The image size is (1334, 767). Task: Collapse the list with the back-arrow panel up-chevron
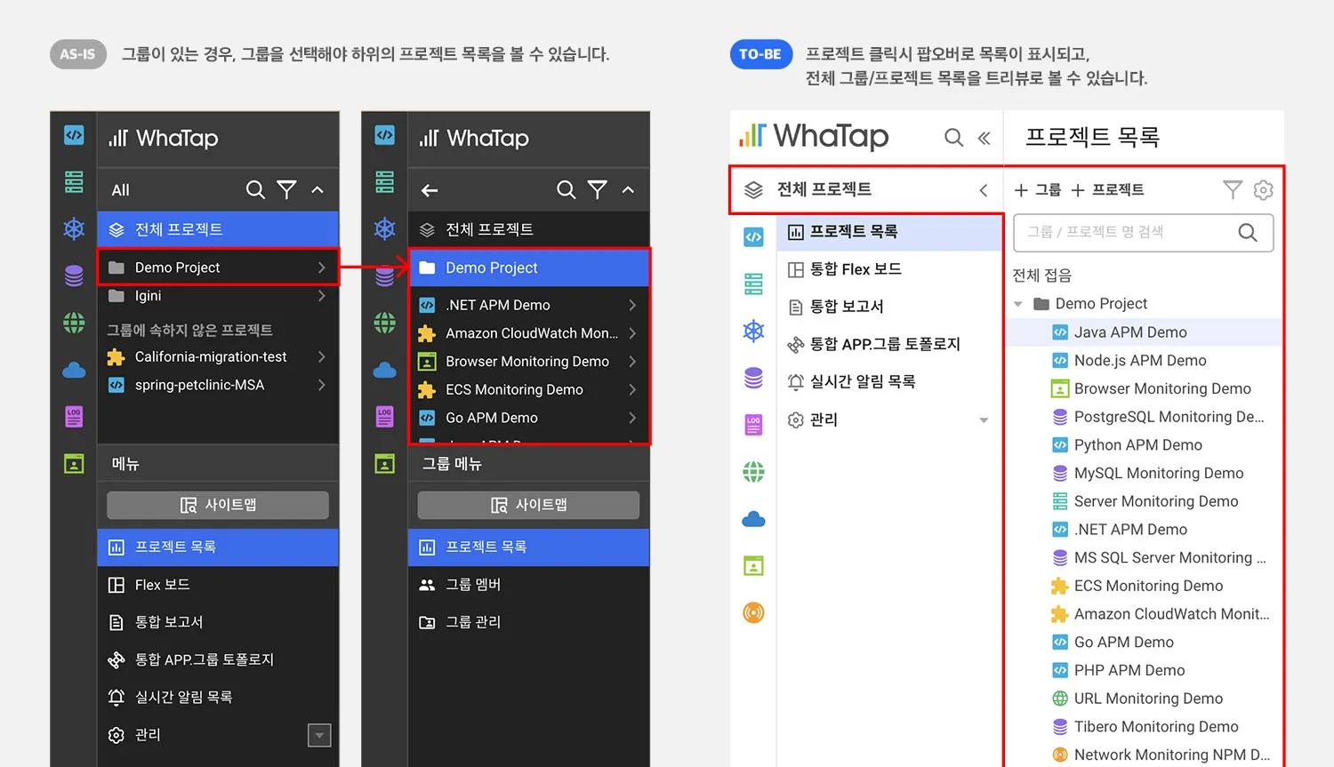(628, 190)
